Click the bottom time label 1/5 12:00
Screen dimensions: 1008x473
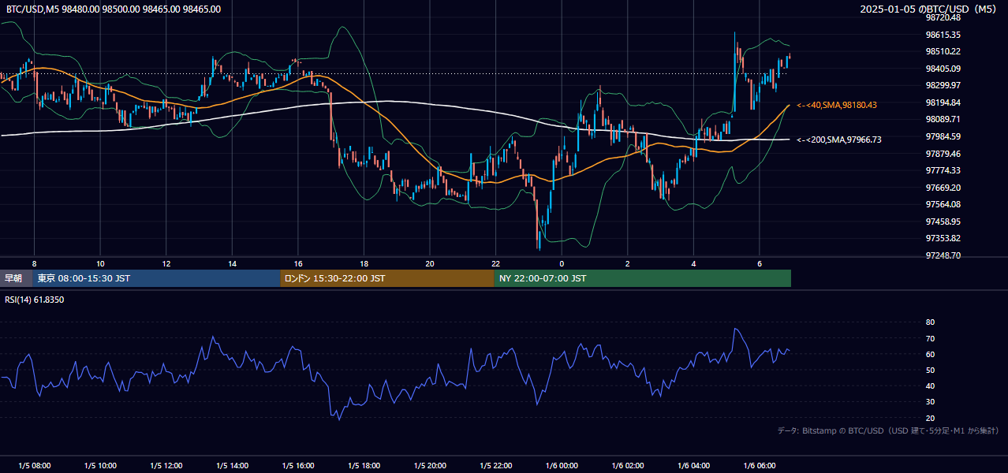166,466
